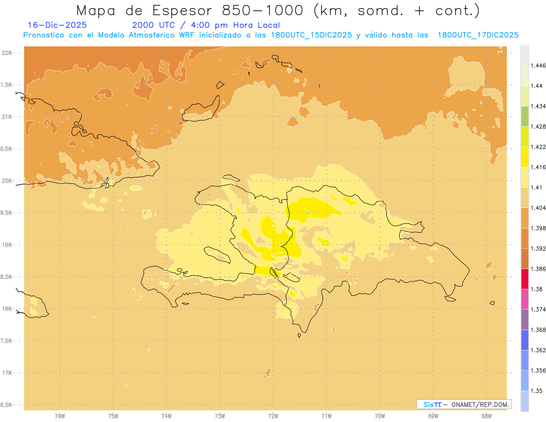The height and width of the screenshot is (422, 546).
Task: Click the colorbar value 1.356
Action: click(538, 371)
